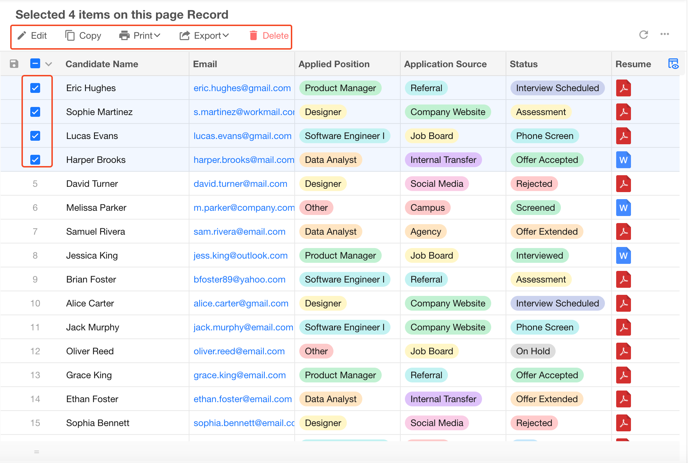The image size is (688, 463).
Task: Open Alice Carter's PDF resume
Action: pyautogui.click(x=623, y=303)
